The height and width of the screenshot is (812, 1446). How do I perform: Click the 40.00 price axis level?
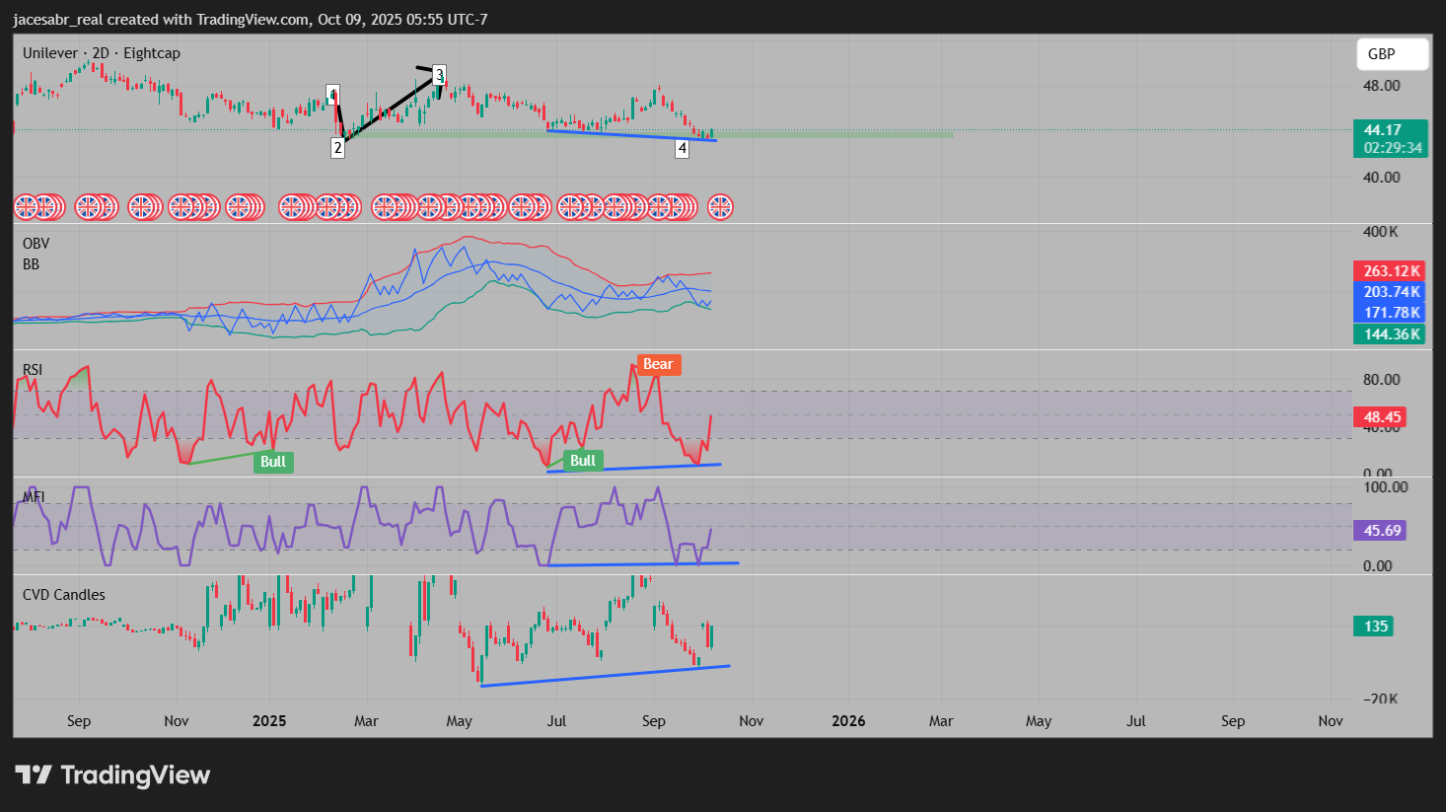click(1382, 178)
